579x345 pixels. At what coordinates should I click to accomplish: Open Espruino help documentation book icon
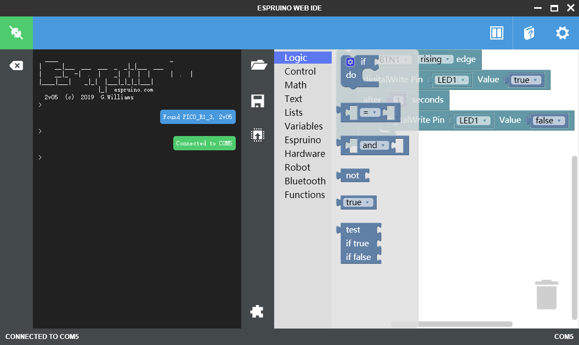529,33
